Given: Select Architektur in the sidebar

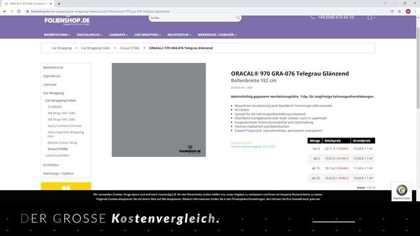Looking at the screenshot, I should [x=51, y=165].
